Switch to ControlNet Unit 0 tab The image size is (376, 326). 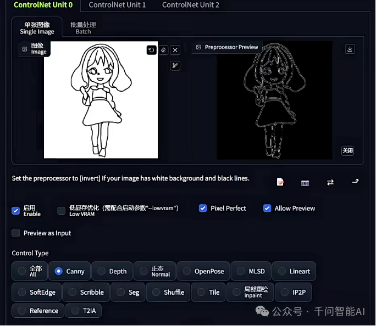click(43, 5)
